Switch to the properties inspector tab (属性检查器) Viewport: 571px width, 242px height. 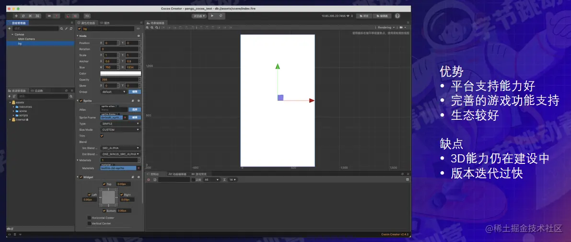pos(86,23)
